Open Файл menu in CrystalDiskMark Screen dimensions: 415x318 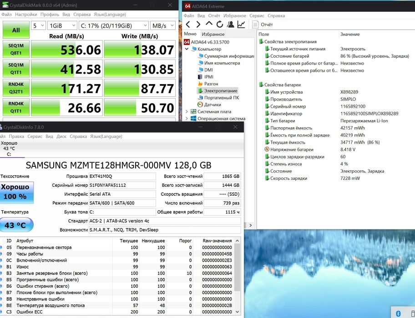point(7,15)
